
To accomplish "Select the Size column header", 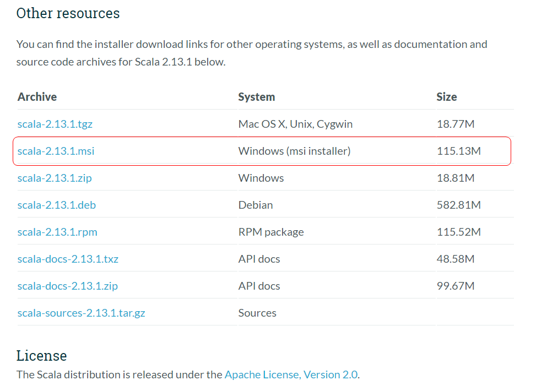I will (x=447, y=96).
